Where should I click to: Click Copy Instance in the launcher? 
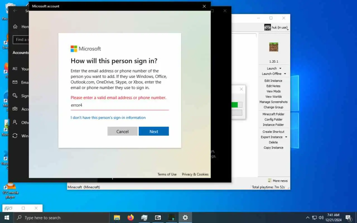click(273, 148)
